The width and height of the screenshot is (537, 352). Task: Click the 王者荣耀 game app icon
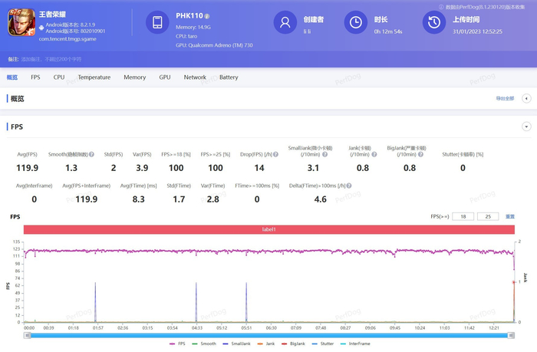pos(21,23)
